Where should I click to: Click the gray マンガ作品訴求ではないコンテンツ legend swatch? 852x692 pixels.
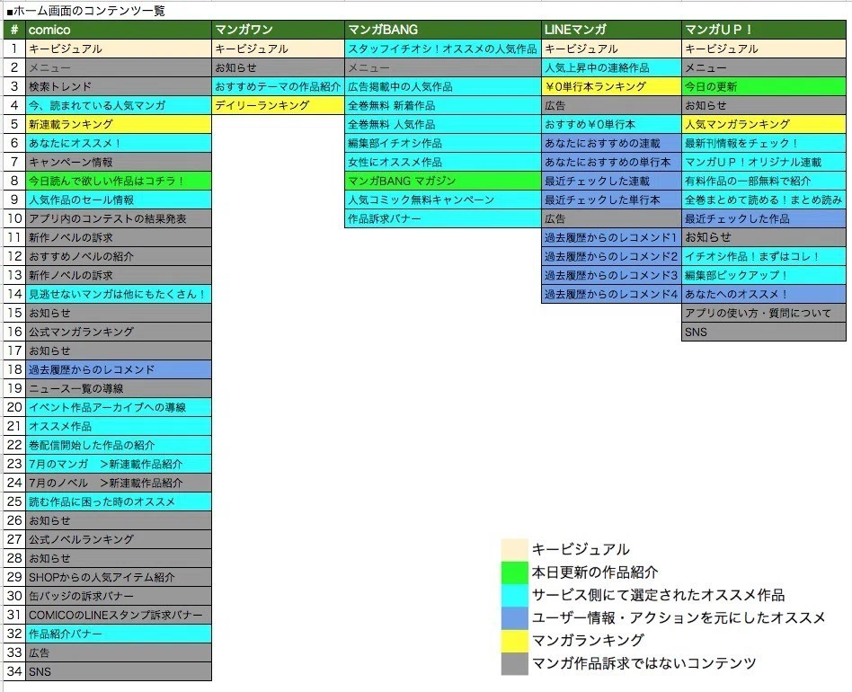coord(515,663)
